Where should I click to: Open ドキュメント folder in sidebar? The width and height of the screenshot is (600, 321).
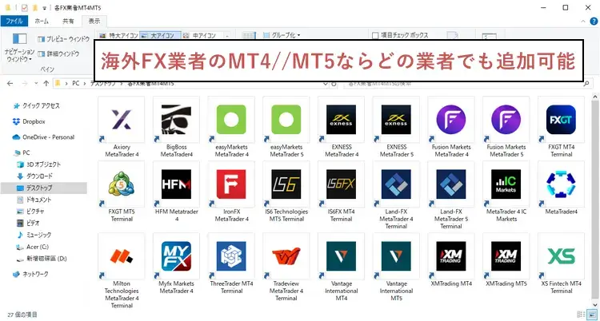point(34,200)
